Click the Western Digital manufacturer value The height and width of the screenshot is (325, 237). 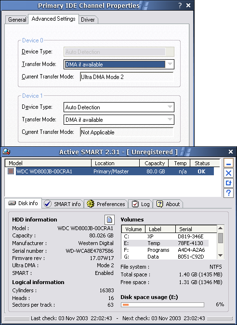(x=96, y=243)
